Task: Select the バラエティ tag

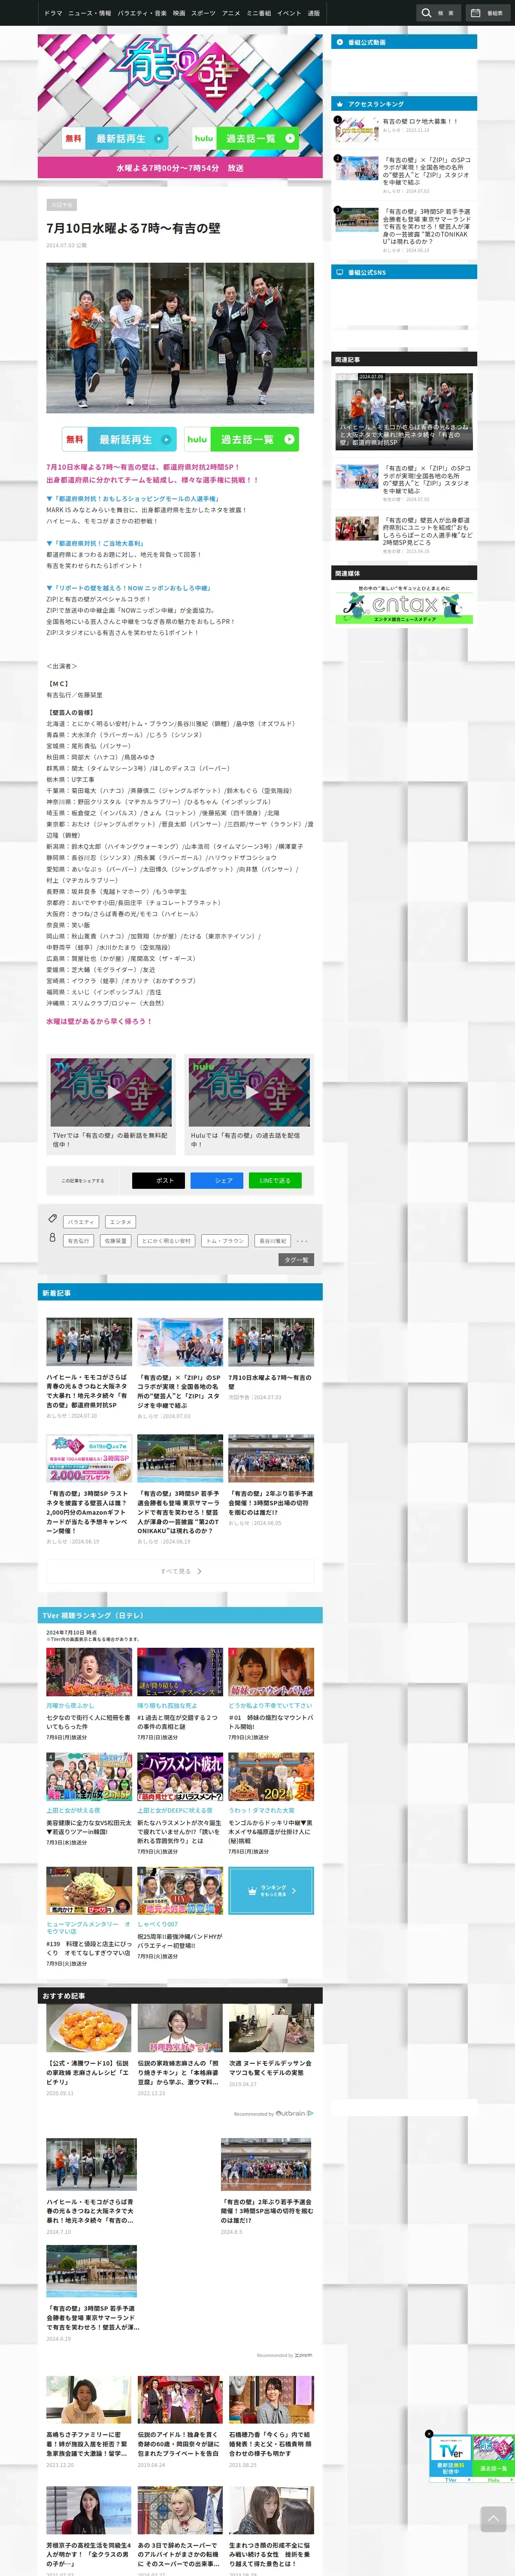Action: (81, 1222)
